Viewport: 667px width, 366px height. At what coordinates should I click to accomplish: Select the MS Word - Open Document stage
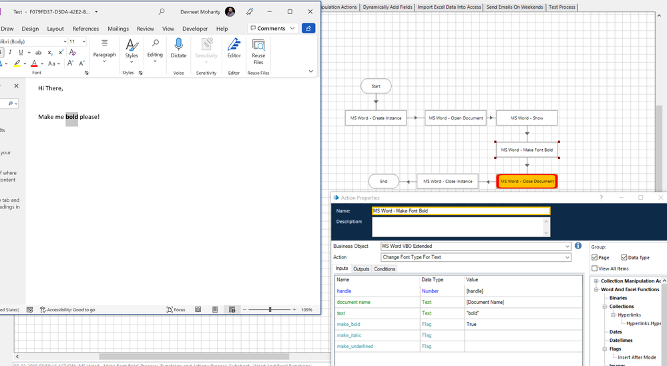click(x=455, y=118)
